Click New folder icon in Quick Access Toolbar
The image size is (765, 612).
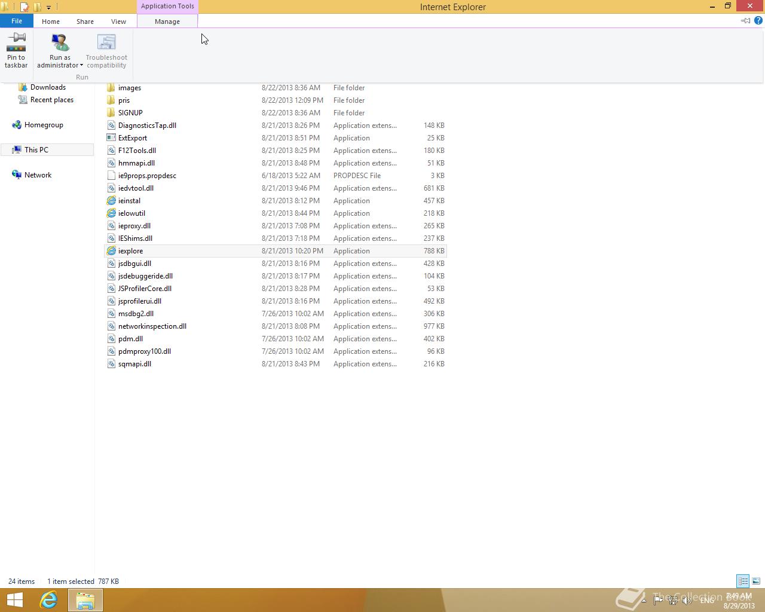37,7
